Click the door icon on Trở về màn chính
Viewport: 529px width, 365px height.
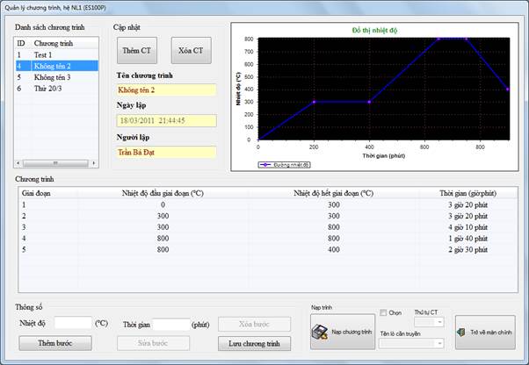click(461, 332)
